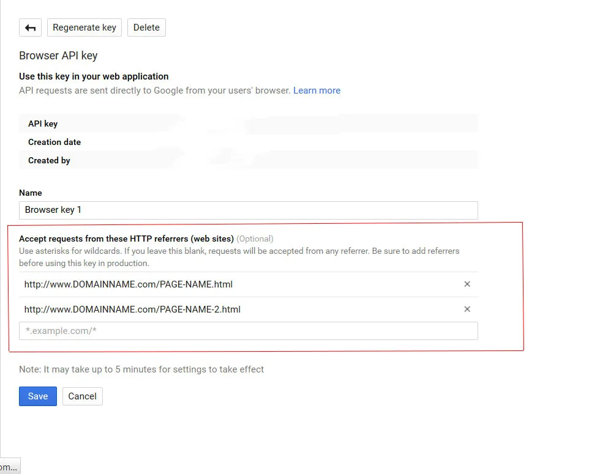Click the Accept requests from HTTP referrers label

[126, 239]
